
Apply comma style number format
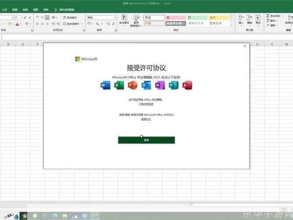click(x=102, y=24)
